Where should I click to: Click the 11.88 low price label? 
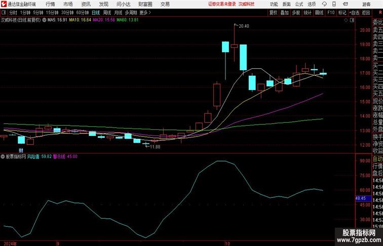coord(155,147)
